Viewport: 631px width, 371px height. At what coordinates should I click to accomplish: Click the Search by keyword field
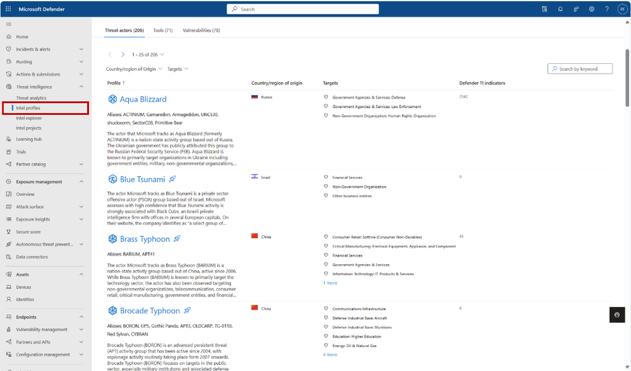(x=580, y=69)
